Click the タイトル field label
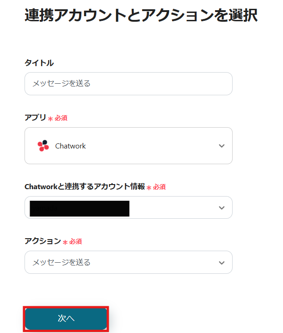 39,62
